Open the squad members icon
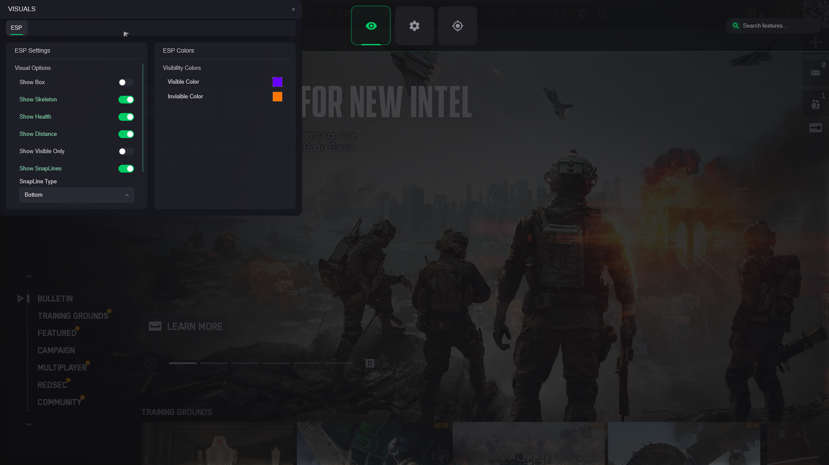829x465 pixels. (x=815, y=104)
